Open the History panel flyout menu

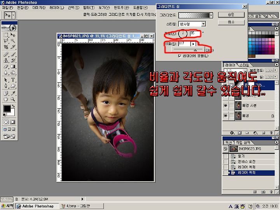[x=276, y=142]
